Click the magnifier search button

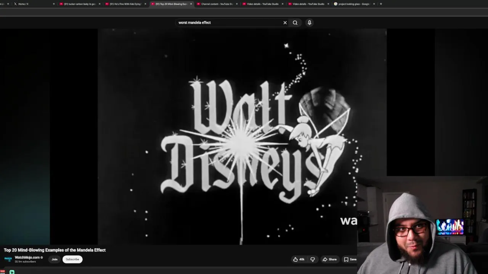(x=295, y=22)
